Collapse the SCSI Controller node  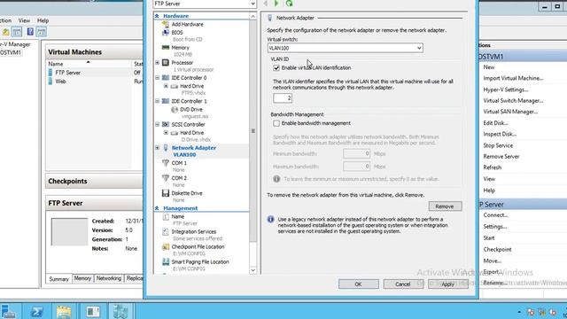(x=158, y=124)
